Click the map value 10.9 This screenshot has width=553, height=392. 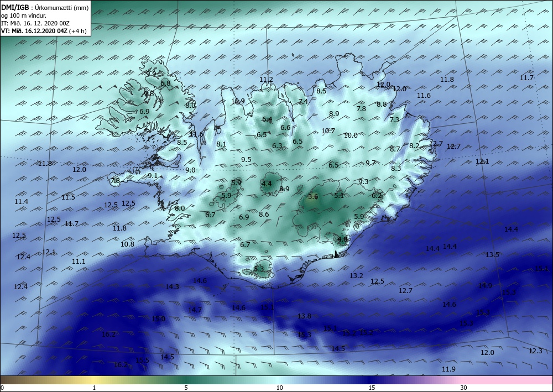[238, 101]
